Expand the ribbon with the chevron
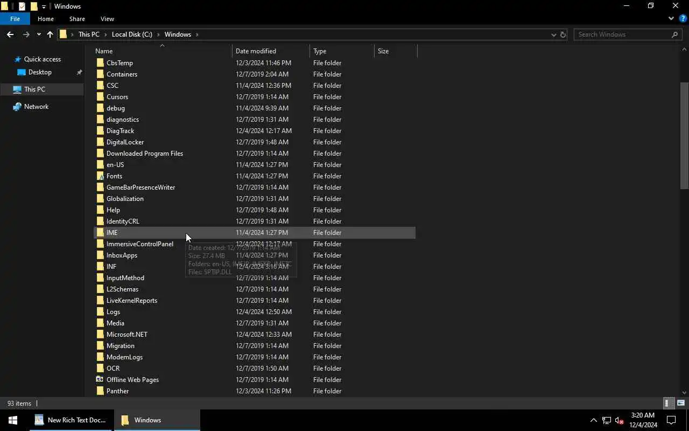 671,18
